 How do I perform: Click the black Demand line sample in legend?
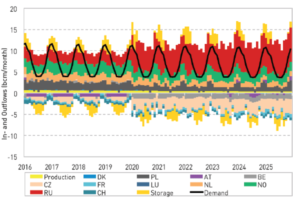[196, 192]
